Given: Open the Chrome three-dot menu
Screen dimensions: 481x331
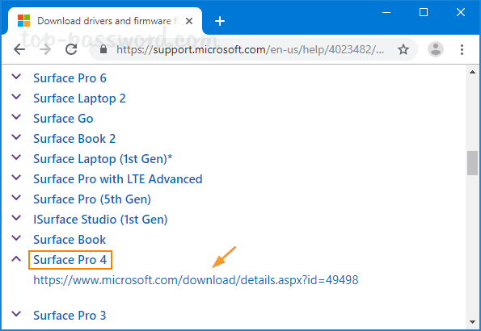Looking at the screenshot, I should (x=462, y=49).
